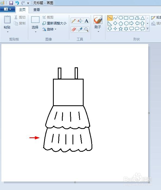The image size is (161, 190).
Task: Select the Four-point star shape
Action: (115, 29)
